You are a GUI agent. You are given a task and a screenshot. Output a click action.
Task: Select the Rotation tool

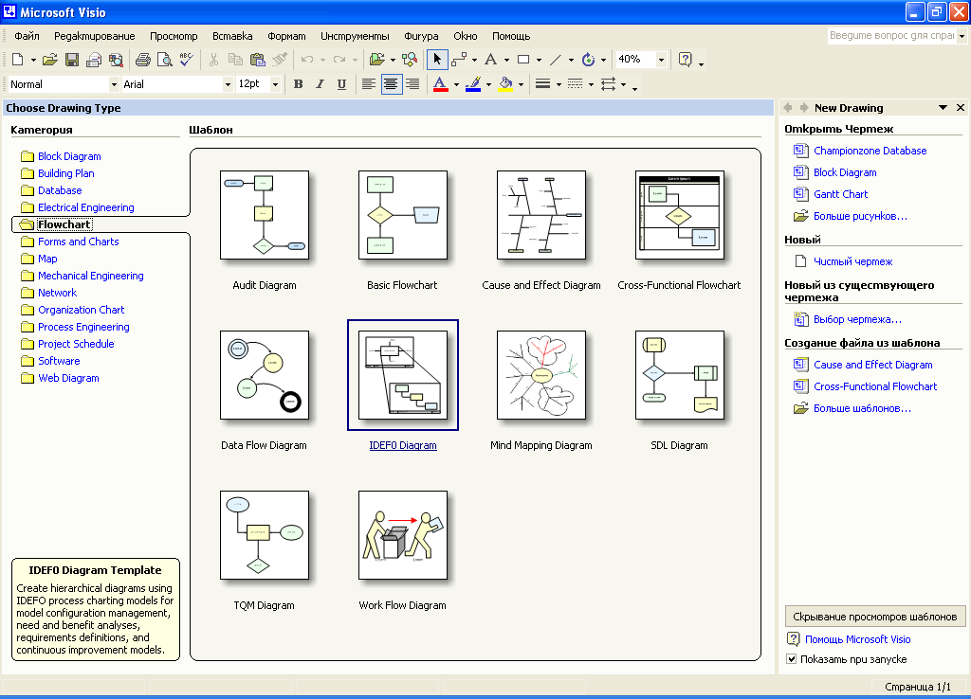click(x=588, y=60)
